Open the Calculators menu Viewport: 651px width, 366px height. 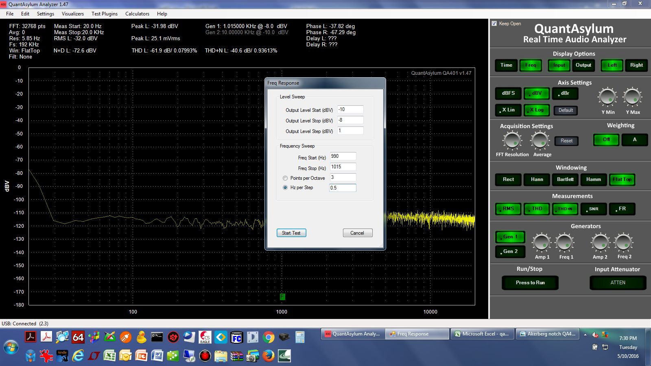137,13
